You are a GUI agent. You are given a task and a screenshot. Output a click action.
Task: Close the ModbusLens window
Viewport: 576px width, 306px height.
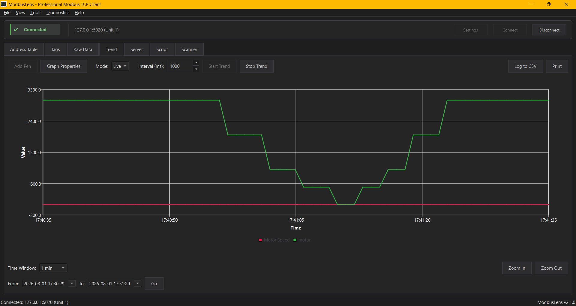(x=566, y=4)
